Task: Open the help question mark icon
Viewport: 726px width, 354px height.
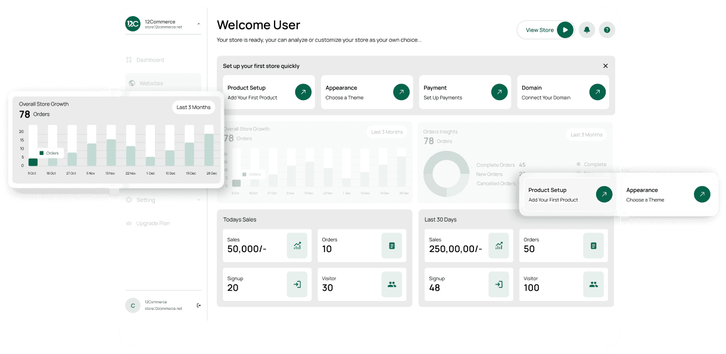Action: [x=607, y=29]
